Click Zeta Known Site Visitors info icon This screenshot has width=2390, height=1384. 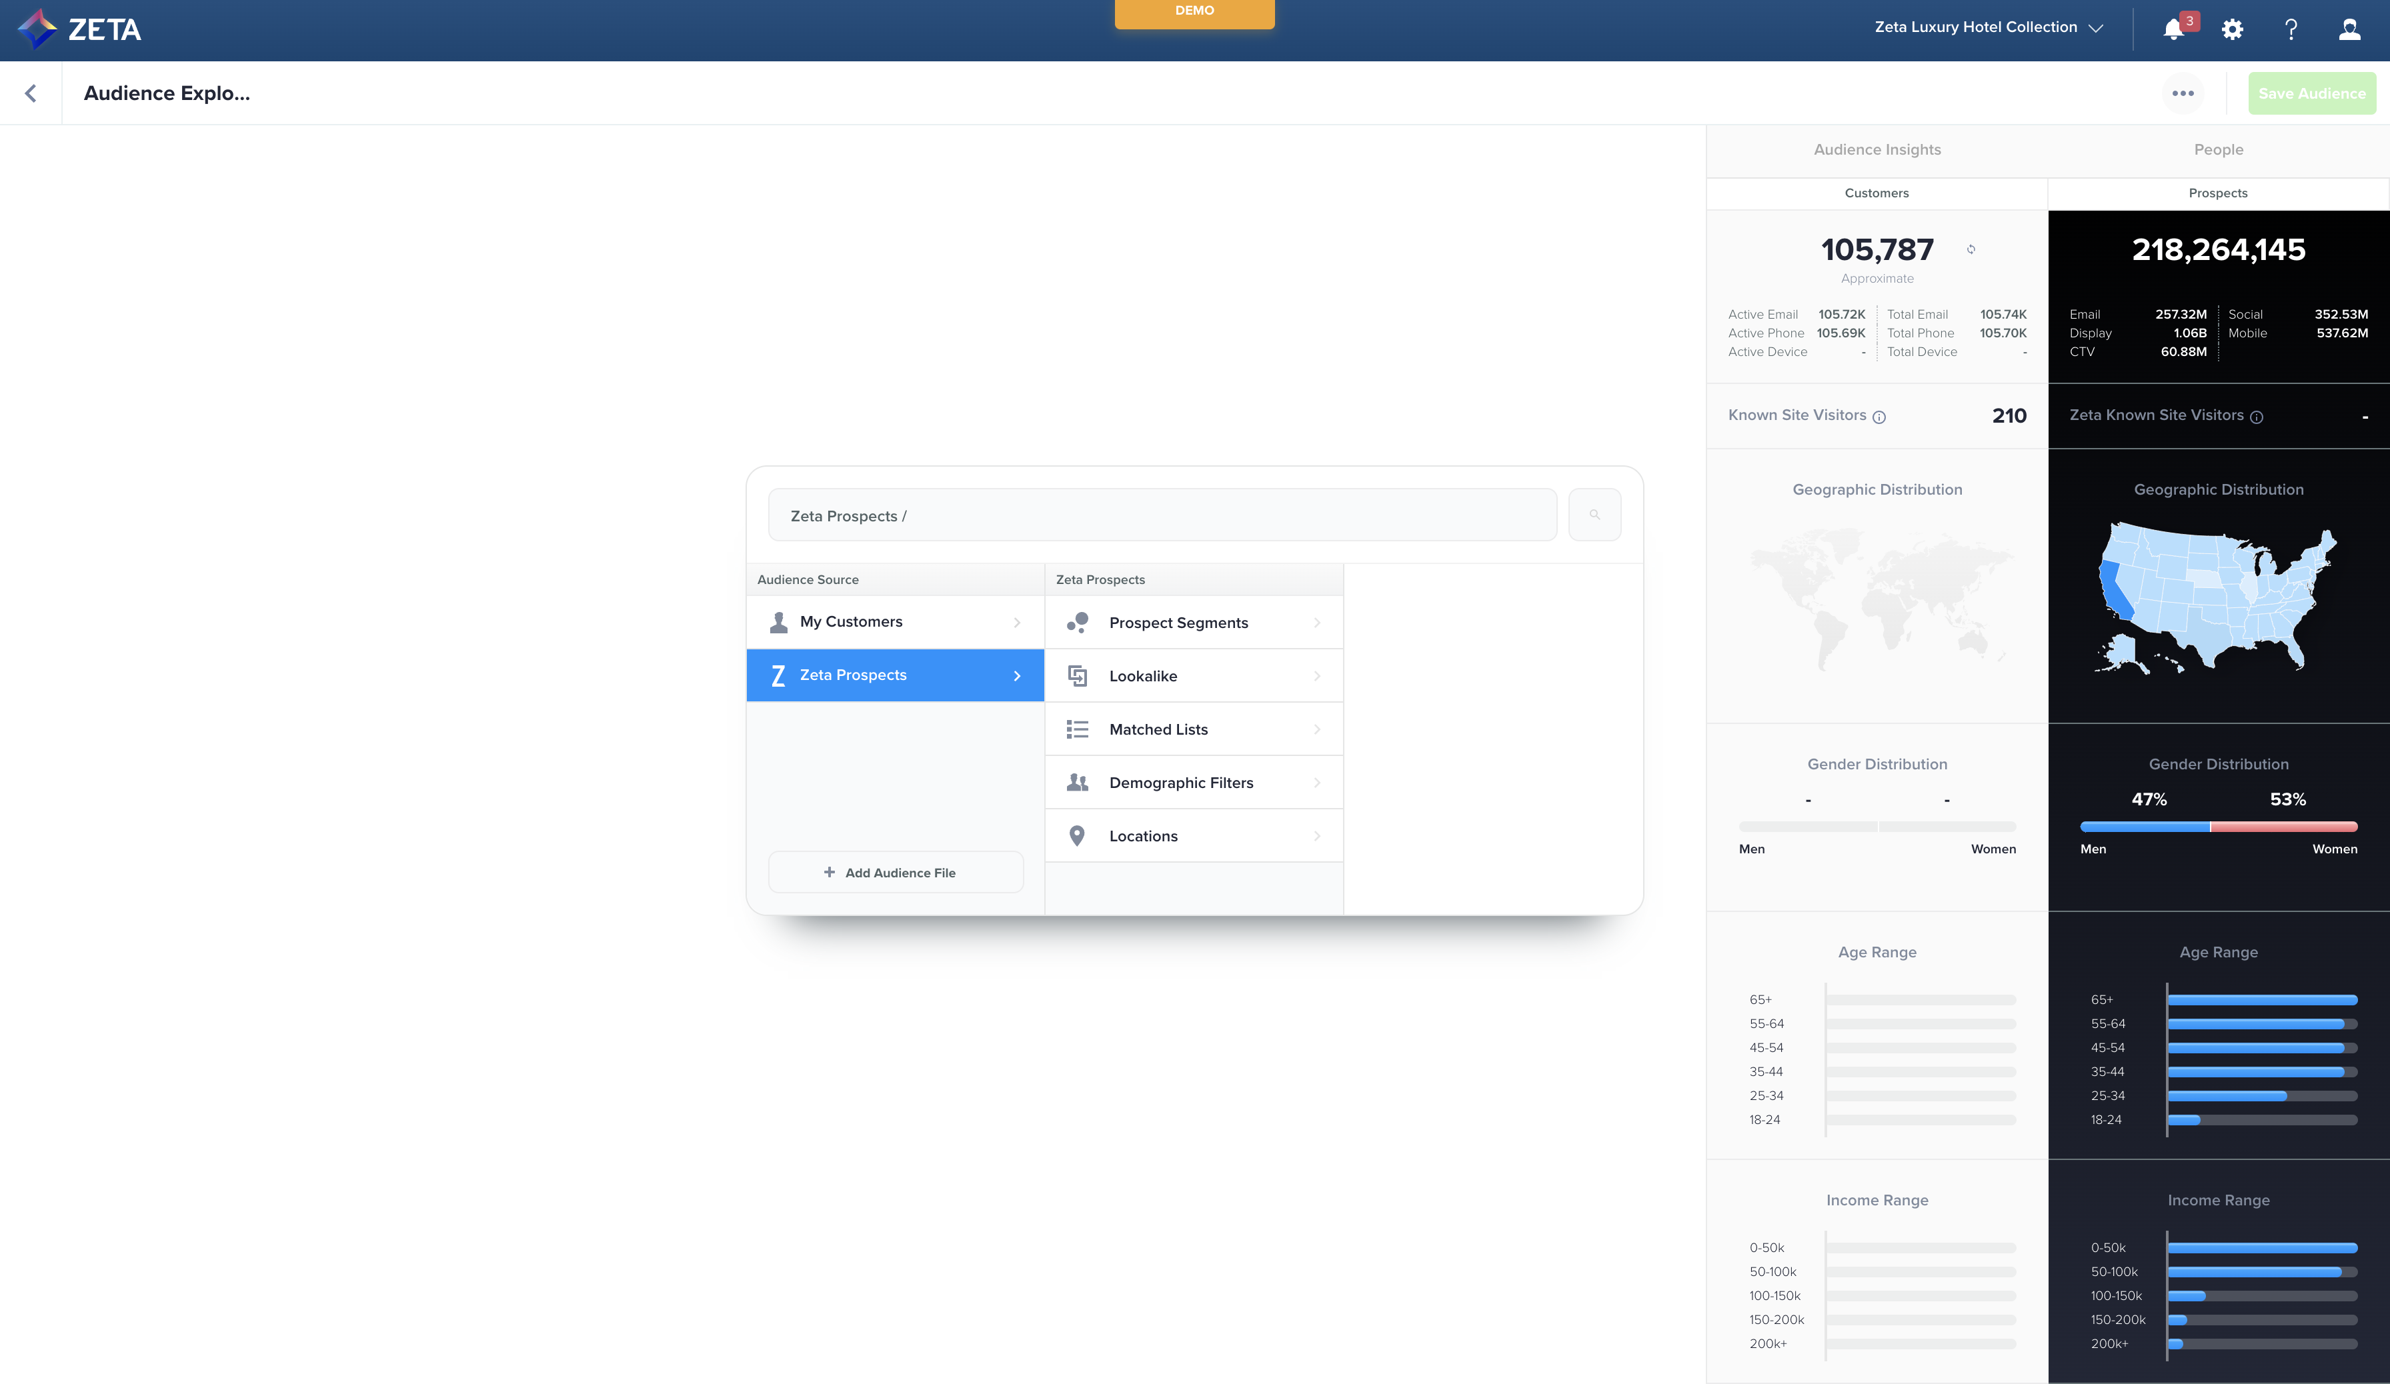pyautogui.click(x=2256, y=417)
